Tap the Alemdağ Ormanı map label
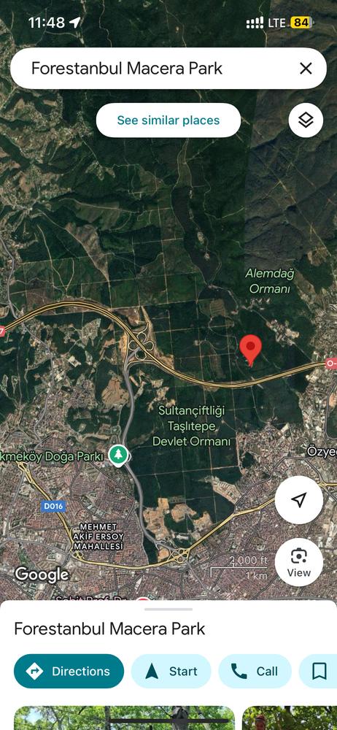Viewport: 337px width, 730px height. click(x=270, y=281)
